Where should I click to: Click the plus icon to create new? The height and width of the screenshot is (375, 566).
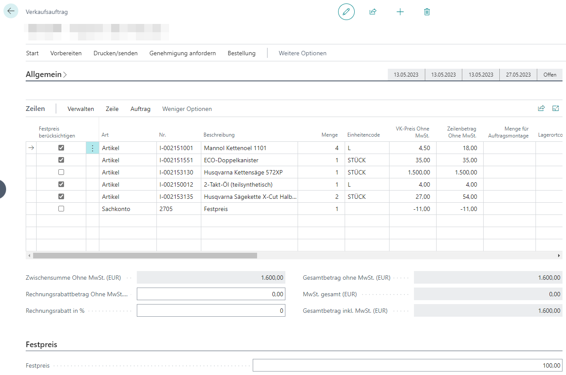(400, 12)
